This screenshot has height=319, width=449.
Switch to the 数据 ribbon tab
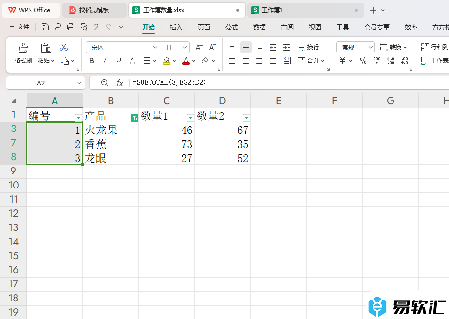click(260, 27)
